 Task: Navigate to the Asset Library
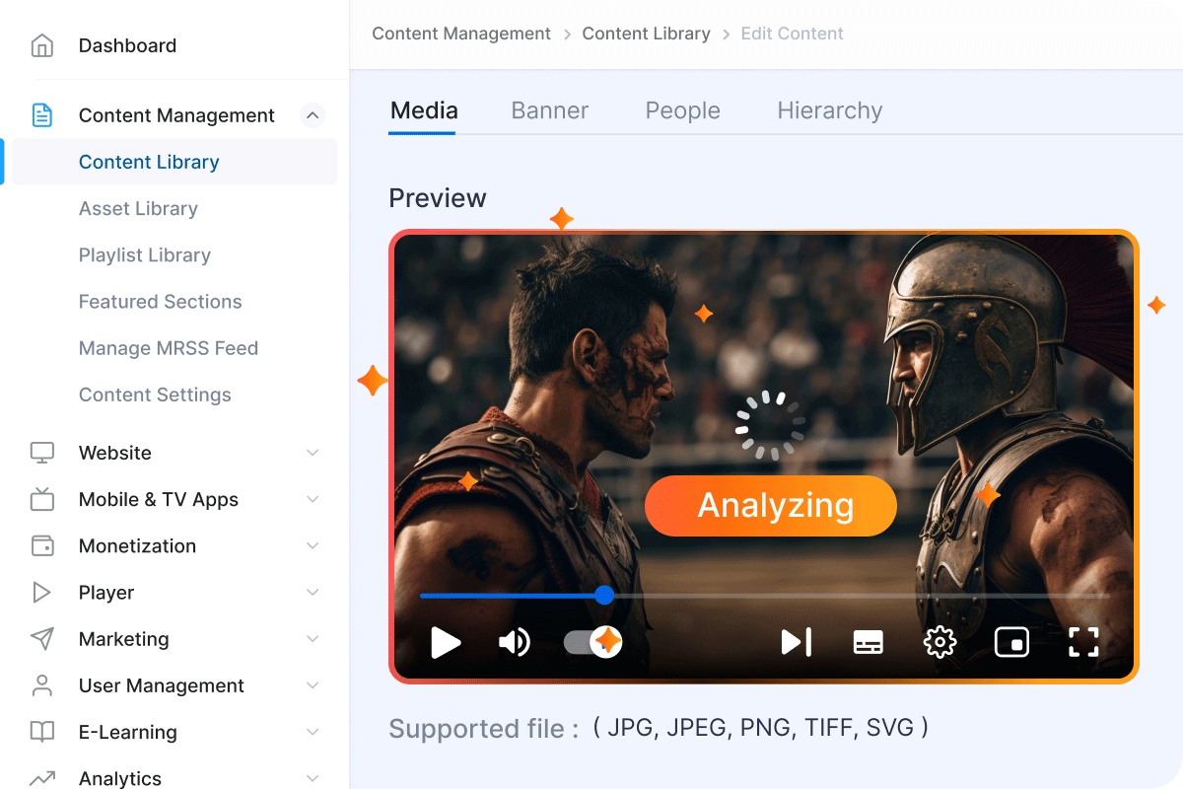pos(138,208)
